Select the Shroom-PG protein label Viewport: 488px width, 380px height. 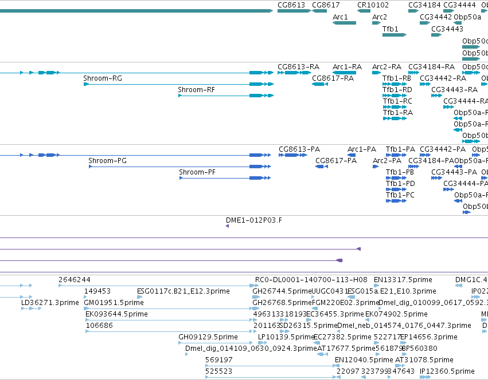click(x=107, y=161)
